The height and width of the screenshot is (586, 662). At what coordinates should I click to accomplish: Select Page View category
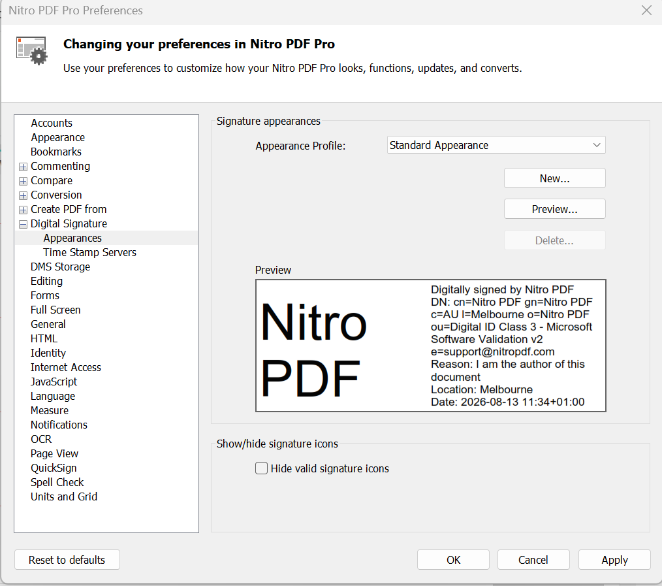(x=54, y=453)
